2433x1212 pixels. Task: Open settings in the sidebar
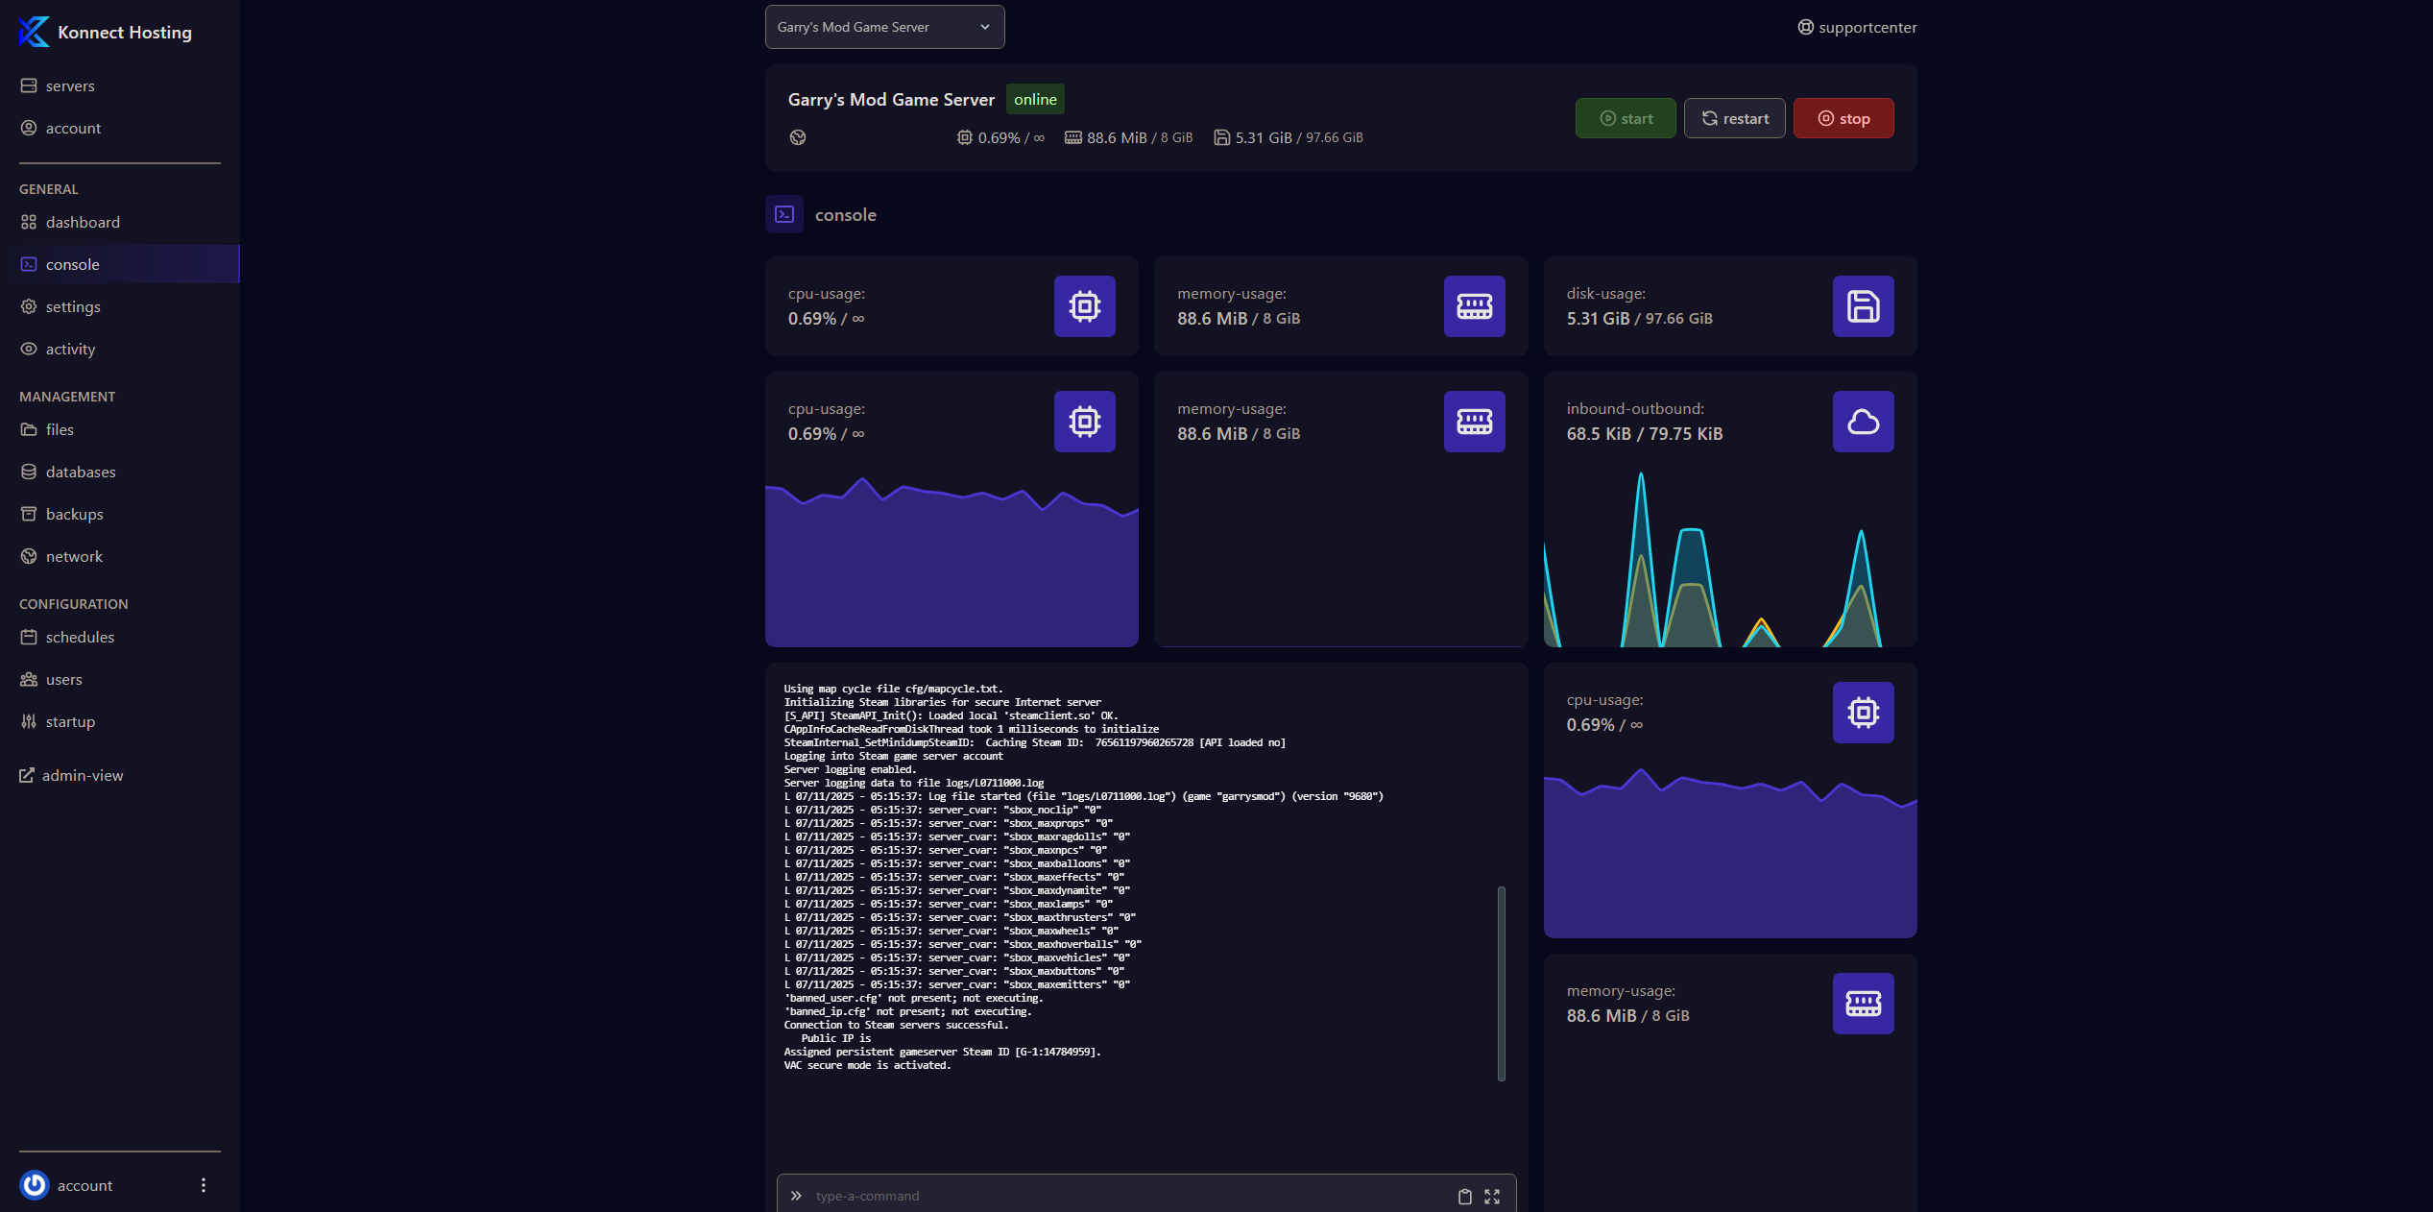[120, 306]
